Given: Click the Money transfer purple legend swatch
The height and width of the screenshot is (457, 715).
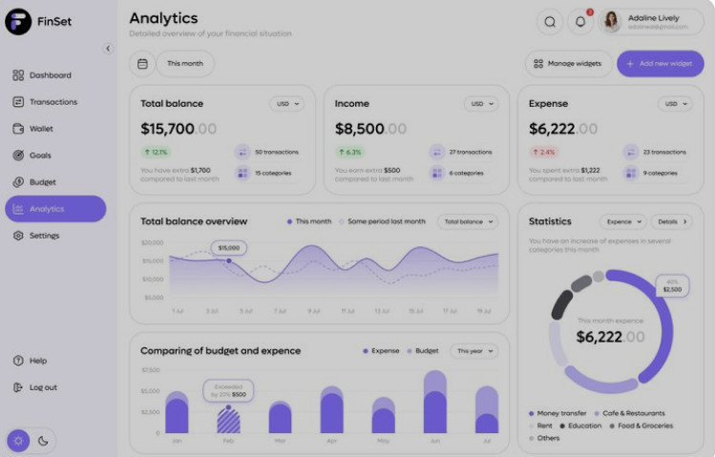Looking at the screenshot, I should tap(532, 414).
